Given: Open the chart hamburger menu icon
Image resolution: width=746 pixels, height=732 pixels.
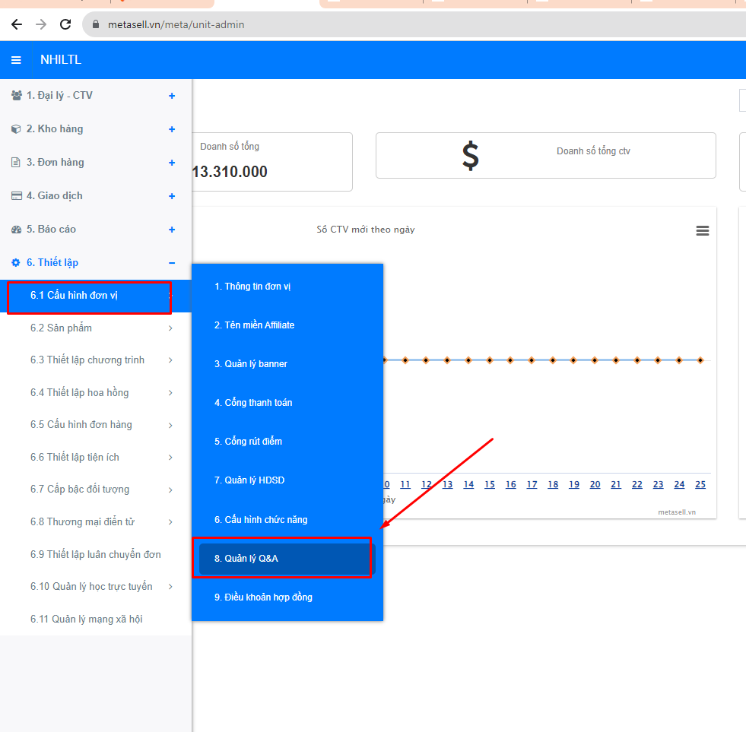Looking at the screenshot, I should [703, 231].
